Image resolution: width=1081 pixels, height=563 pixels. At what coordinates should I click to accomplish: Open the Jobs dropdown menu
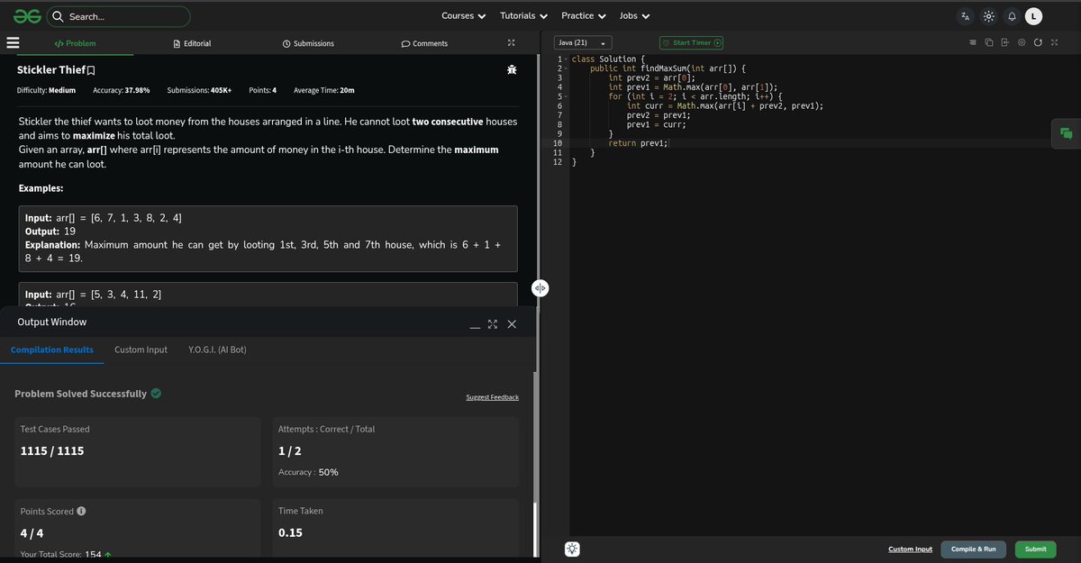point(634,16)
